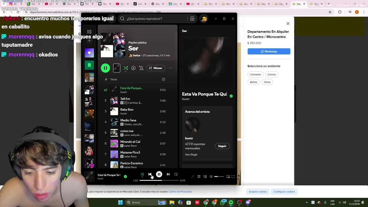The image size is (368, 207).
Task: Click the Configurar cookies button
Action: [284, 191]
